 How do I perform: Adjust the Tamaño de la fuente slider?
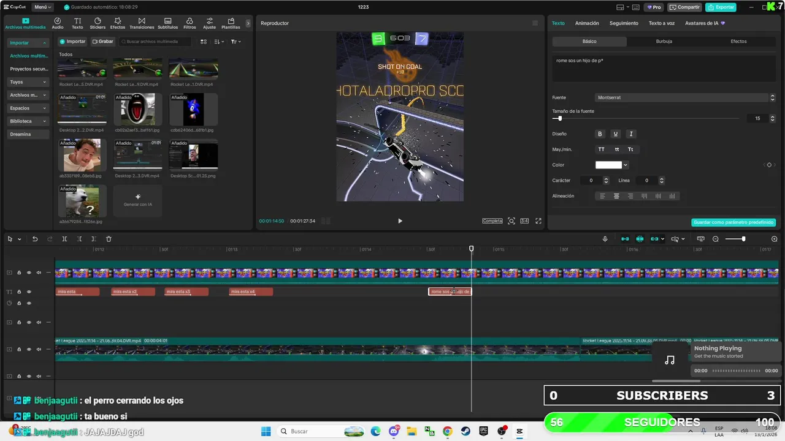560,118
